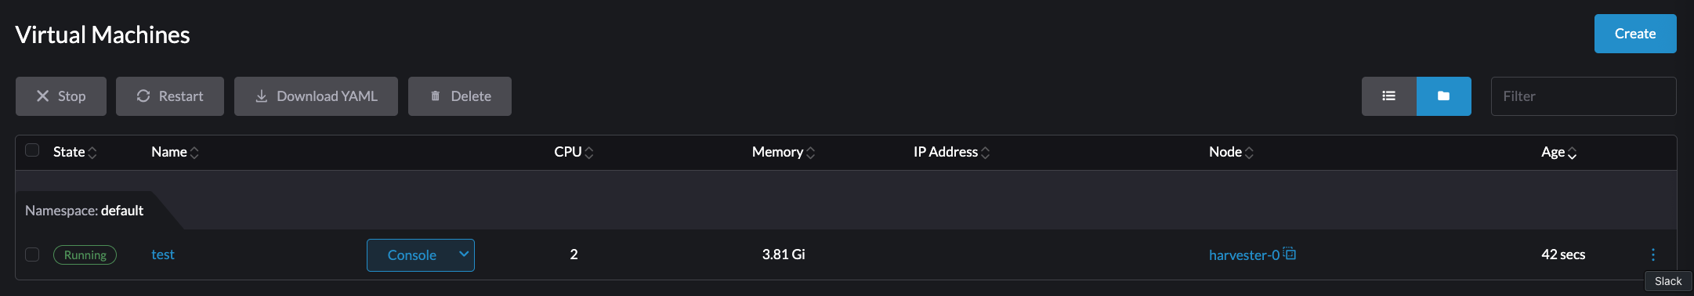The image size is (1694, 296).
Task: Select all virtual machines checkbox
Action: tap(32, 150)
